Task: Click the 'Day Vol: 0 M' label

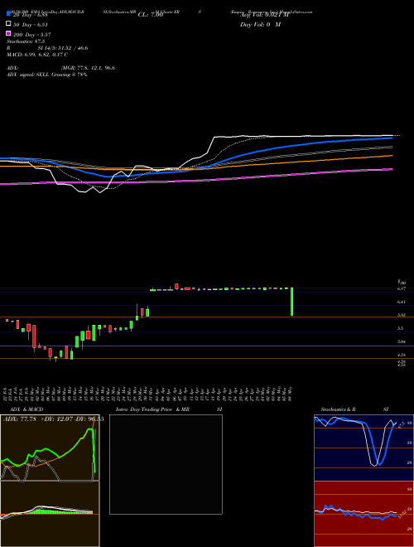Action: pyautogui.click(x=260, y=25)
